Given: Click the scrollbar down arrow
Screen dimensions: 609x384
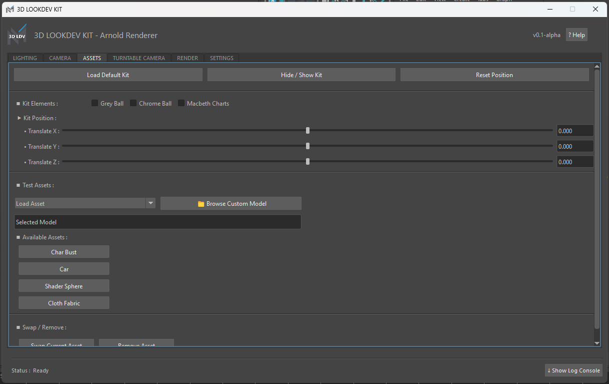Looking at the screenshot, I should pos(596,343).
